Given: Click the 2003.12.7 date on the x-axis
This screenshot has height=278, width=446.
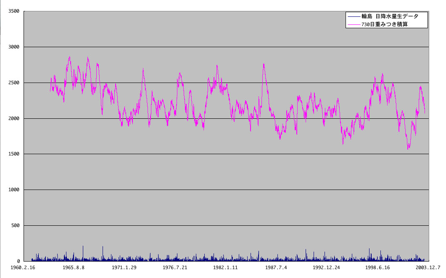Looking at the screenshot, I should (x=428, y=267).
